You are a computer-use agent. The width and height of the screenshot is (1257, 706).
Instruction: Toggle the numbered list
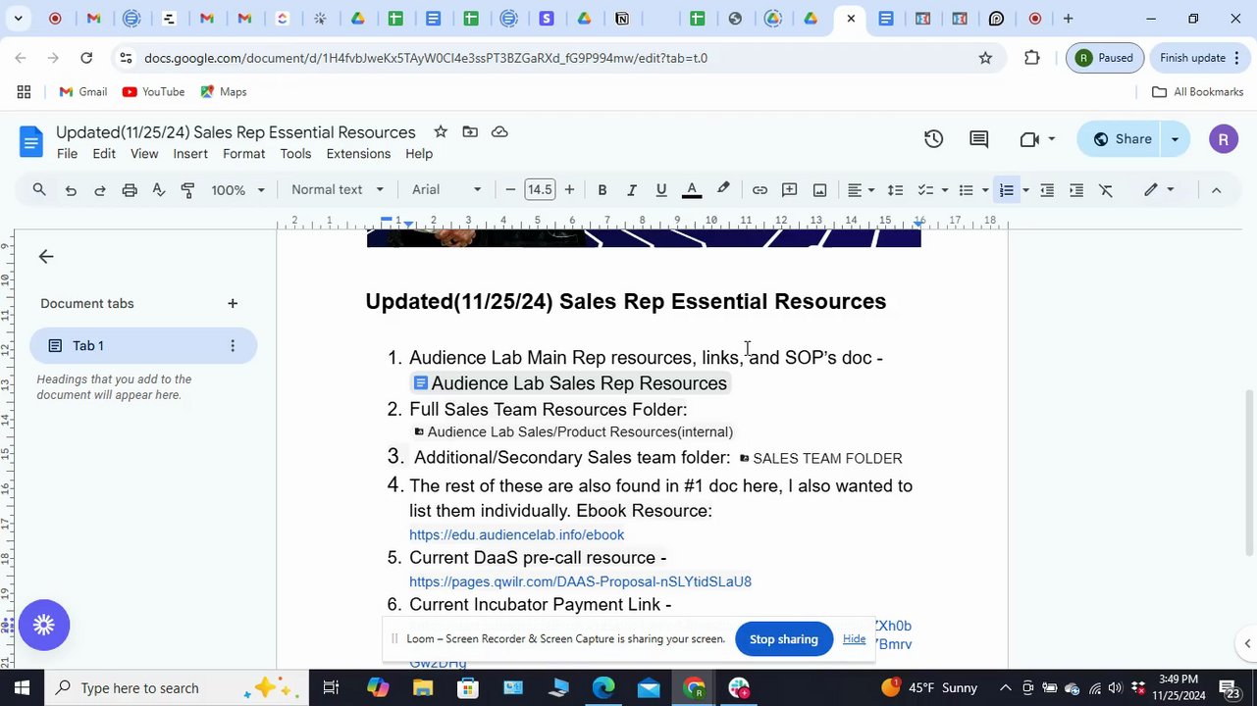pos(1007,190)
